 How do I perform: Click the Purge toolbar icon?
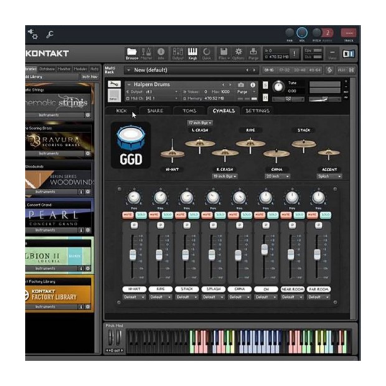[253, 54]
